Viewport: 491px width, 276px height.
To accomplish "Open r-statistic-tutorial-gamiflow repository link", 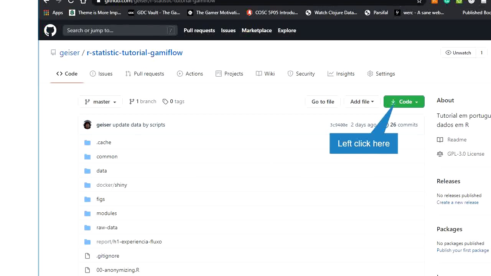I will 135,53.
